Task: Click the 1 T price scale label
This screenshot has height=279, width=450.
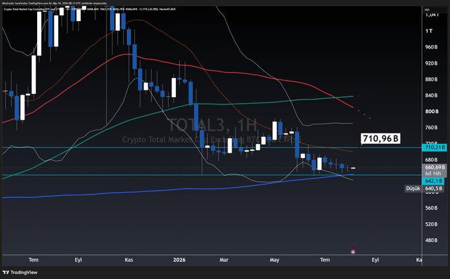Action: click(x=429, y=30)
